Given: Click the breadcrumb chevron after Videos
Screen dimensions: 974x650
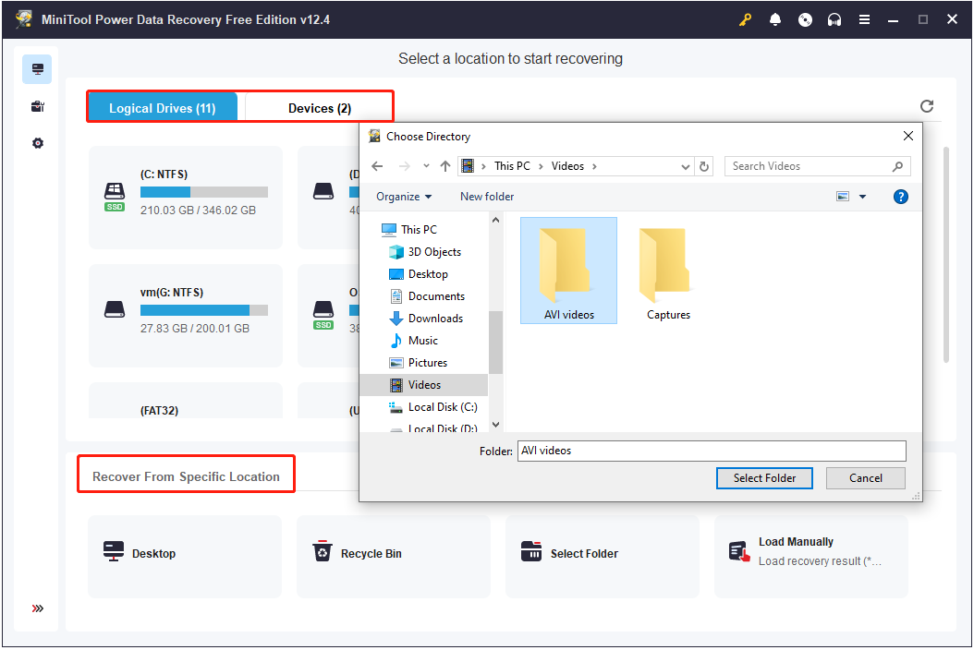Looking at the screenshot, I should pos(594,166).
